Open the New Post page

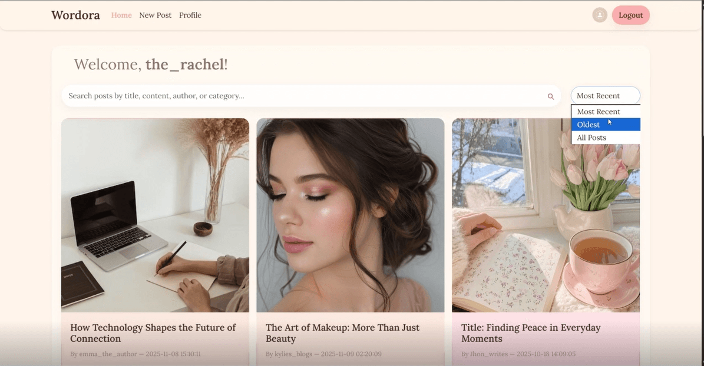(x=156, y=15)
